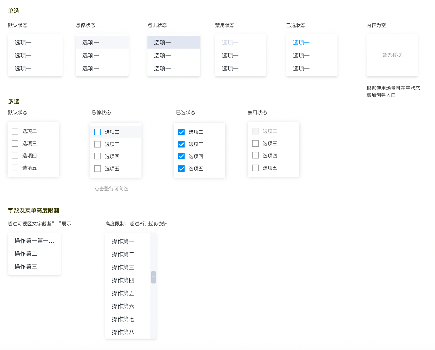This screenshot has height=350, width=435.
Task: Untick the checked 选项四 in 已选状态 panel
Action: (x=181, y=156)
